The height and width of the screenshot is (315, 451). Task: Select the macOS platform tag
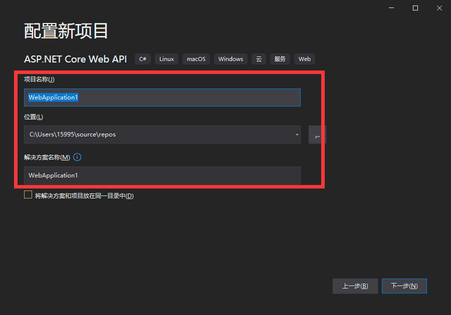coord(195,58)
